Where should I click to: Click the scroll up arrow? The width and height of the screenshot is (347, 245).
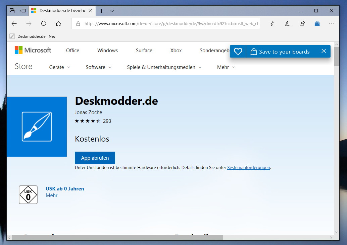(337, 45)
